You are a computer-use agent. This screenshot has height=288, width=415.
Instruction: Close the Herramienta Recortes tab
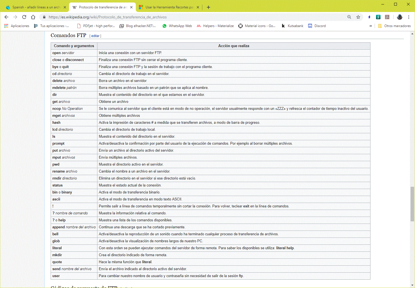[x=198, y=7]
